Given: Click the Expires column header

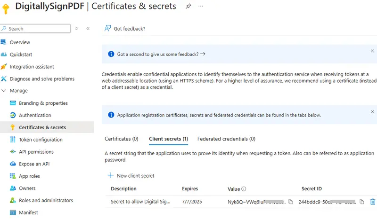Looking at the screenshot, I should point(190,189).
